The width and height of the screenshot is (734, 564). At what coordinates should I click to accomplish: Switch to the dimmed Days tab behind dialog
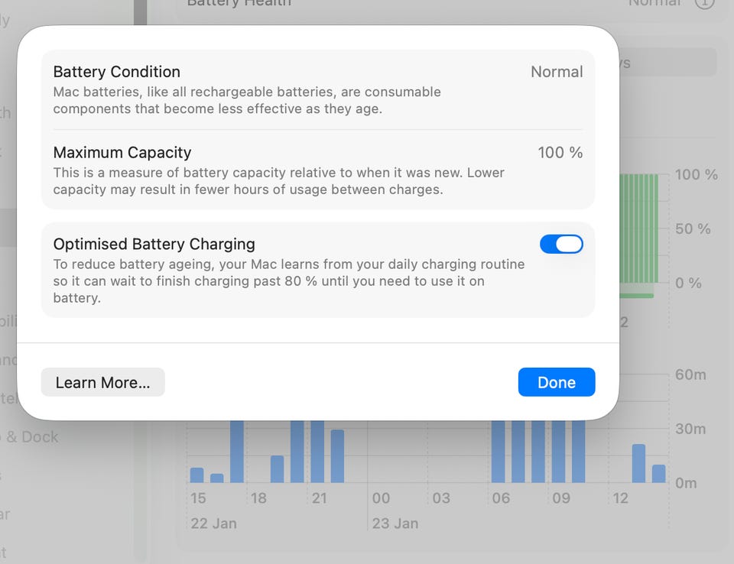667,63
